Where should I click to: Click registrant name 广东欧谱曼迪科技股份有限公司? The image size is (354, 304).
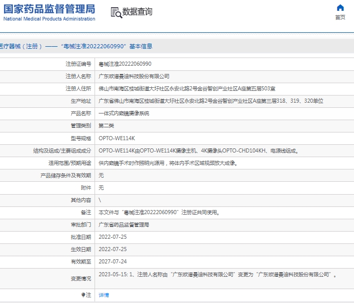tap(134, 77)
